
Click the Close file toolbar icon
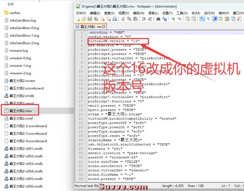(x=102, y=19)
